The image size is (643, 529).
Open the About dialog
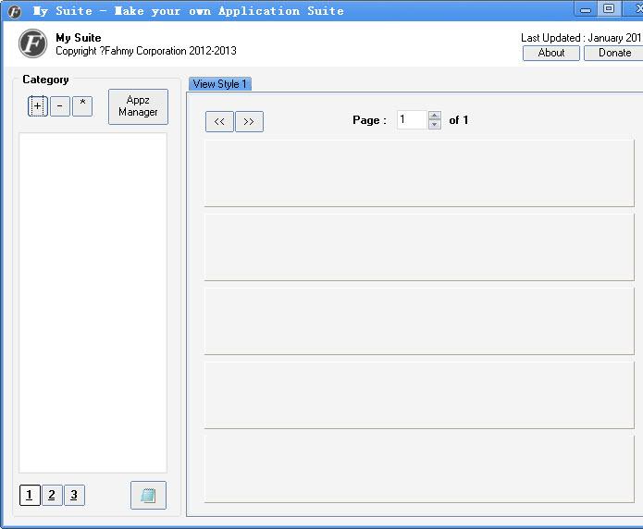point(551,53)
